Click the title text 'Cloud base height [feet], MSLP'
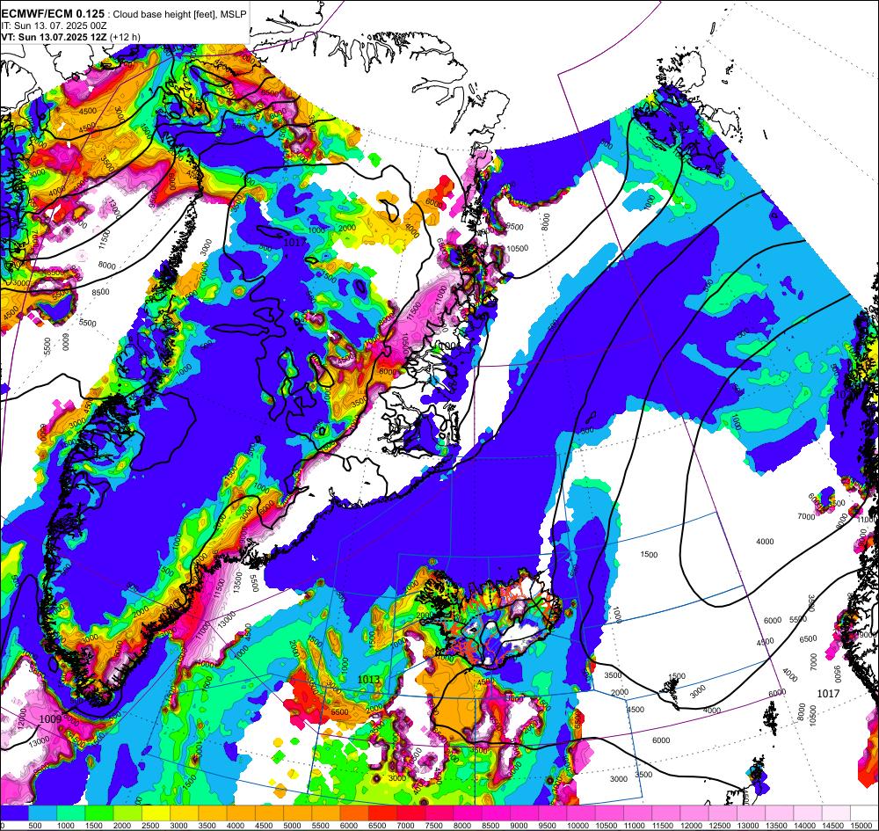 coord(179,14)
